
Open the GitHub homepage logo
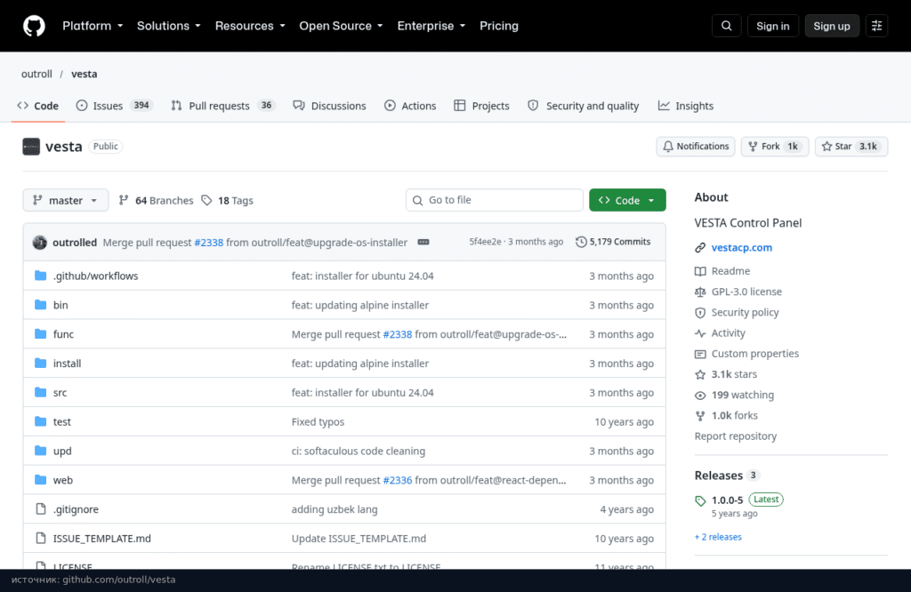(34, 26)
